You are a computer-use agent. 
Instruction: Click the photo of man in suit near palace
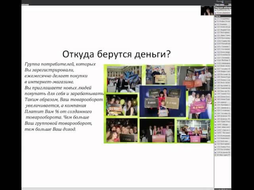pyautogui.click(x=124, y=79)
